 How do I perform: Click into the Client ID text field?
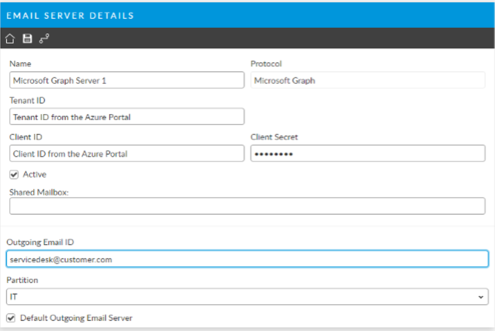127,153
